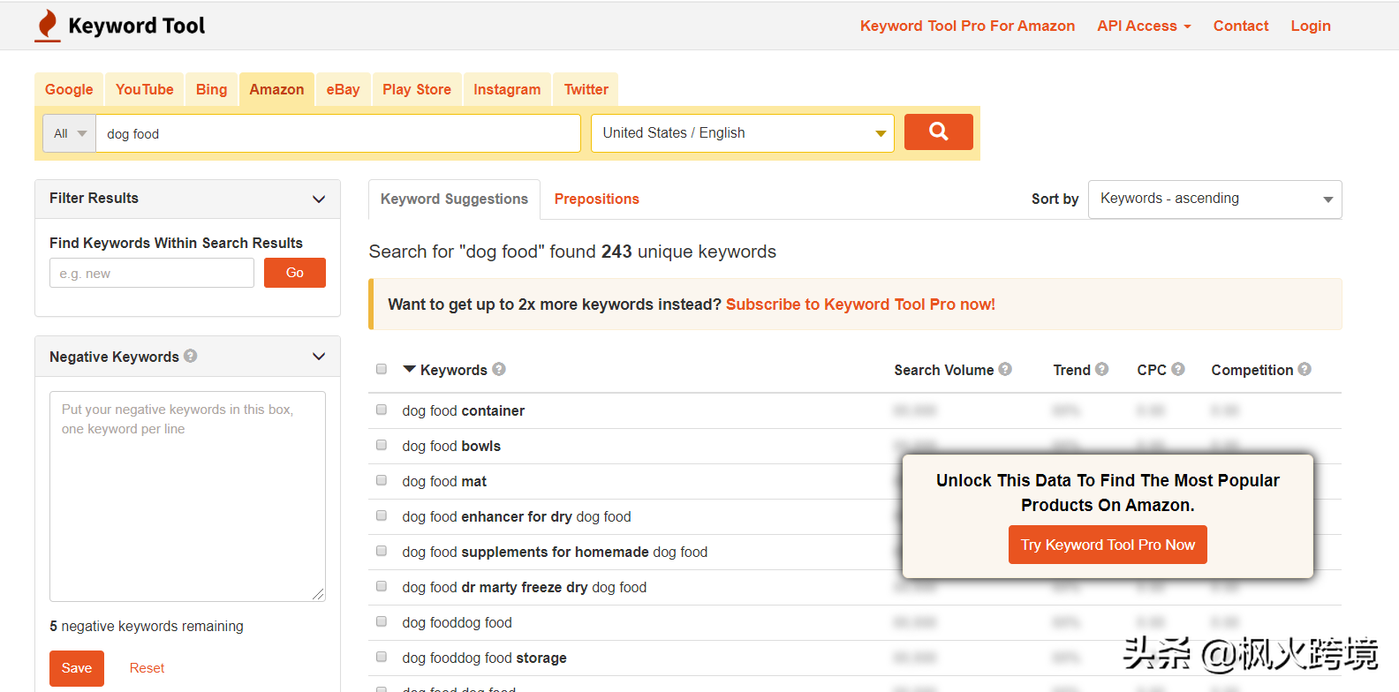Open the Negative Keywords help icon
Screen dimensions: 1399x692
coord(191,356)
